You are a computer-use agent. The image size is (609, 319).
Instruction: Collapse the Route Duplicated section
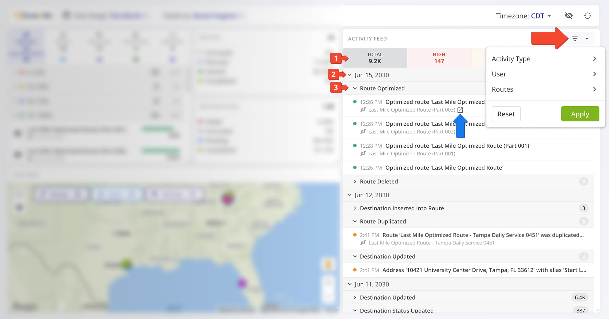pos(355,221)
